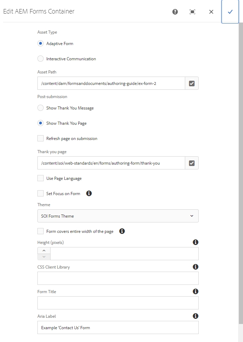The image size is (243, 342).
Task: Tick the Set Focus on Form checkbox
Action: 40,193
